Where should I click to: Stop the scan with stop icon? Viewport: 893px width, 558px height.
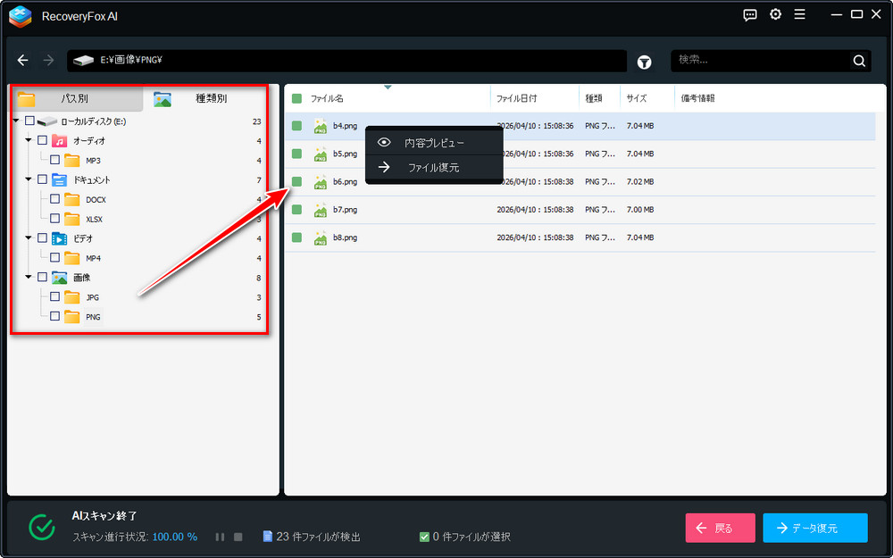[238, 537]
